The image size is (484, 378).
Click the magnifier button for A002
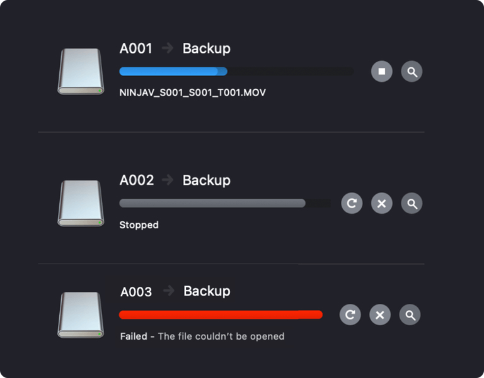pyautogui.click(x=412, y=203)
